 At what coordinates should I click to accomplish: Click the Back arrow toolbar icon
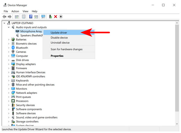point(5,17)
